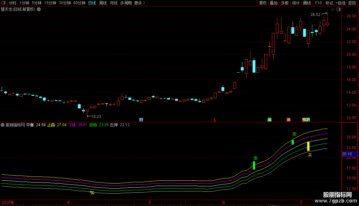Viewport: 359px width, 206px height.
Task: Click the yellow 买 label near April
Action: (92, 193)
